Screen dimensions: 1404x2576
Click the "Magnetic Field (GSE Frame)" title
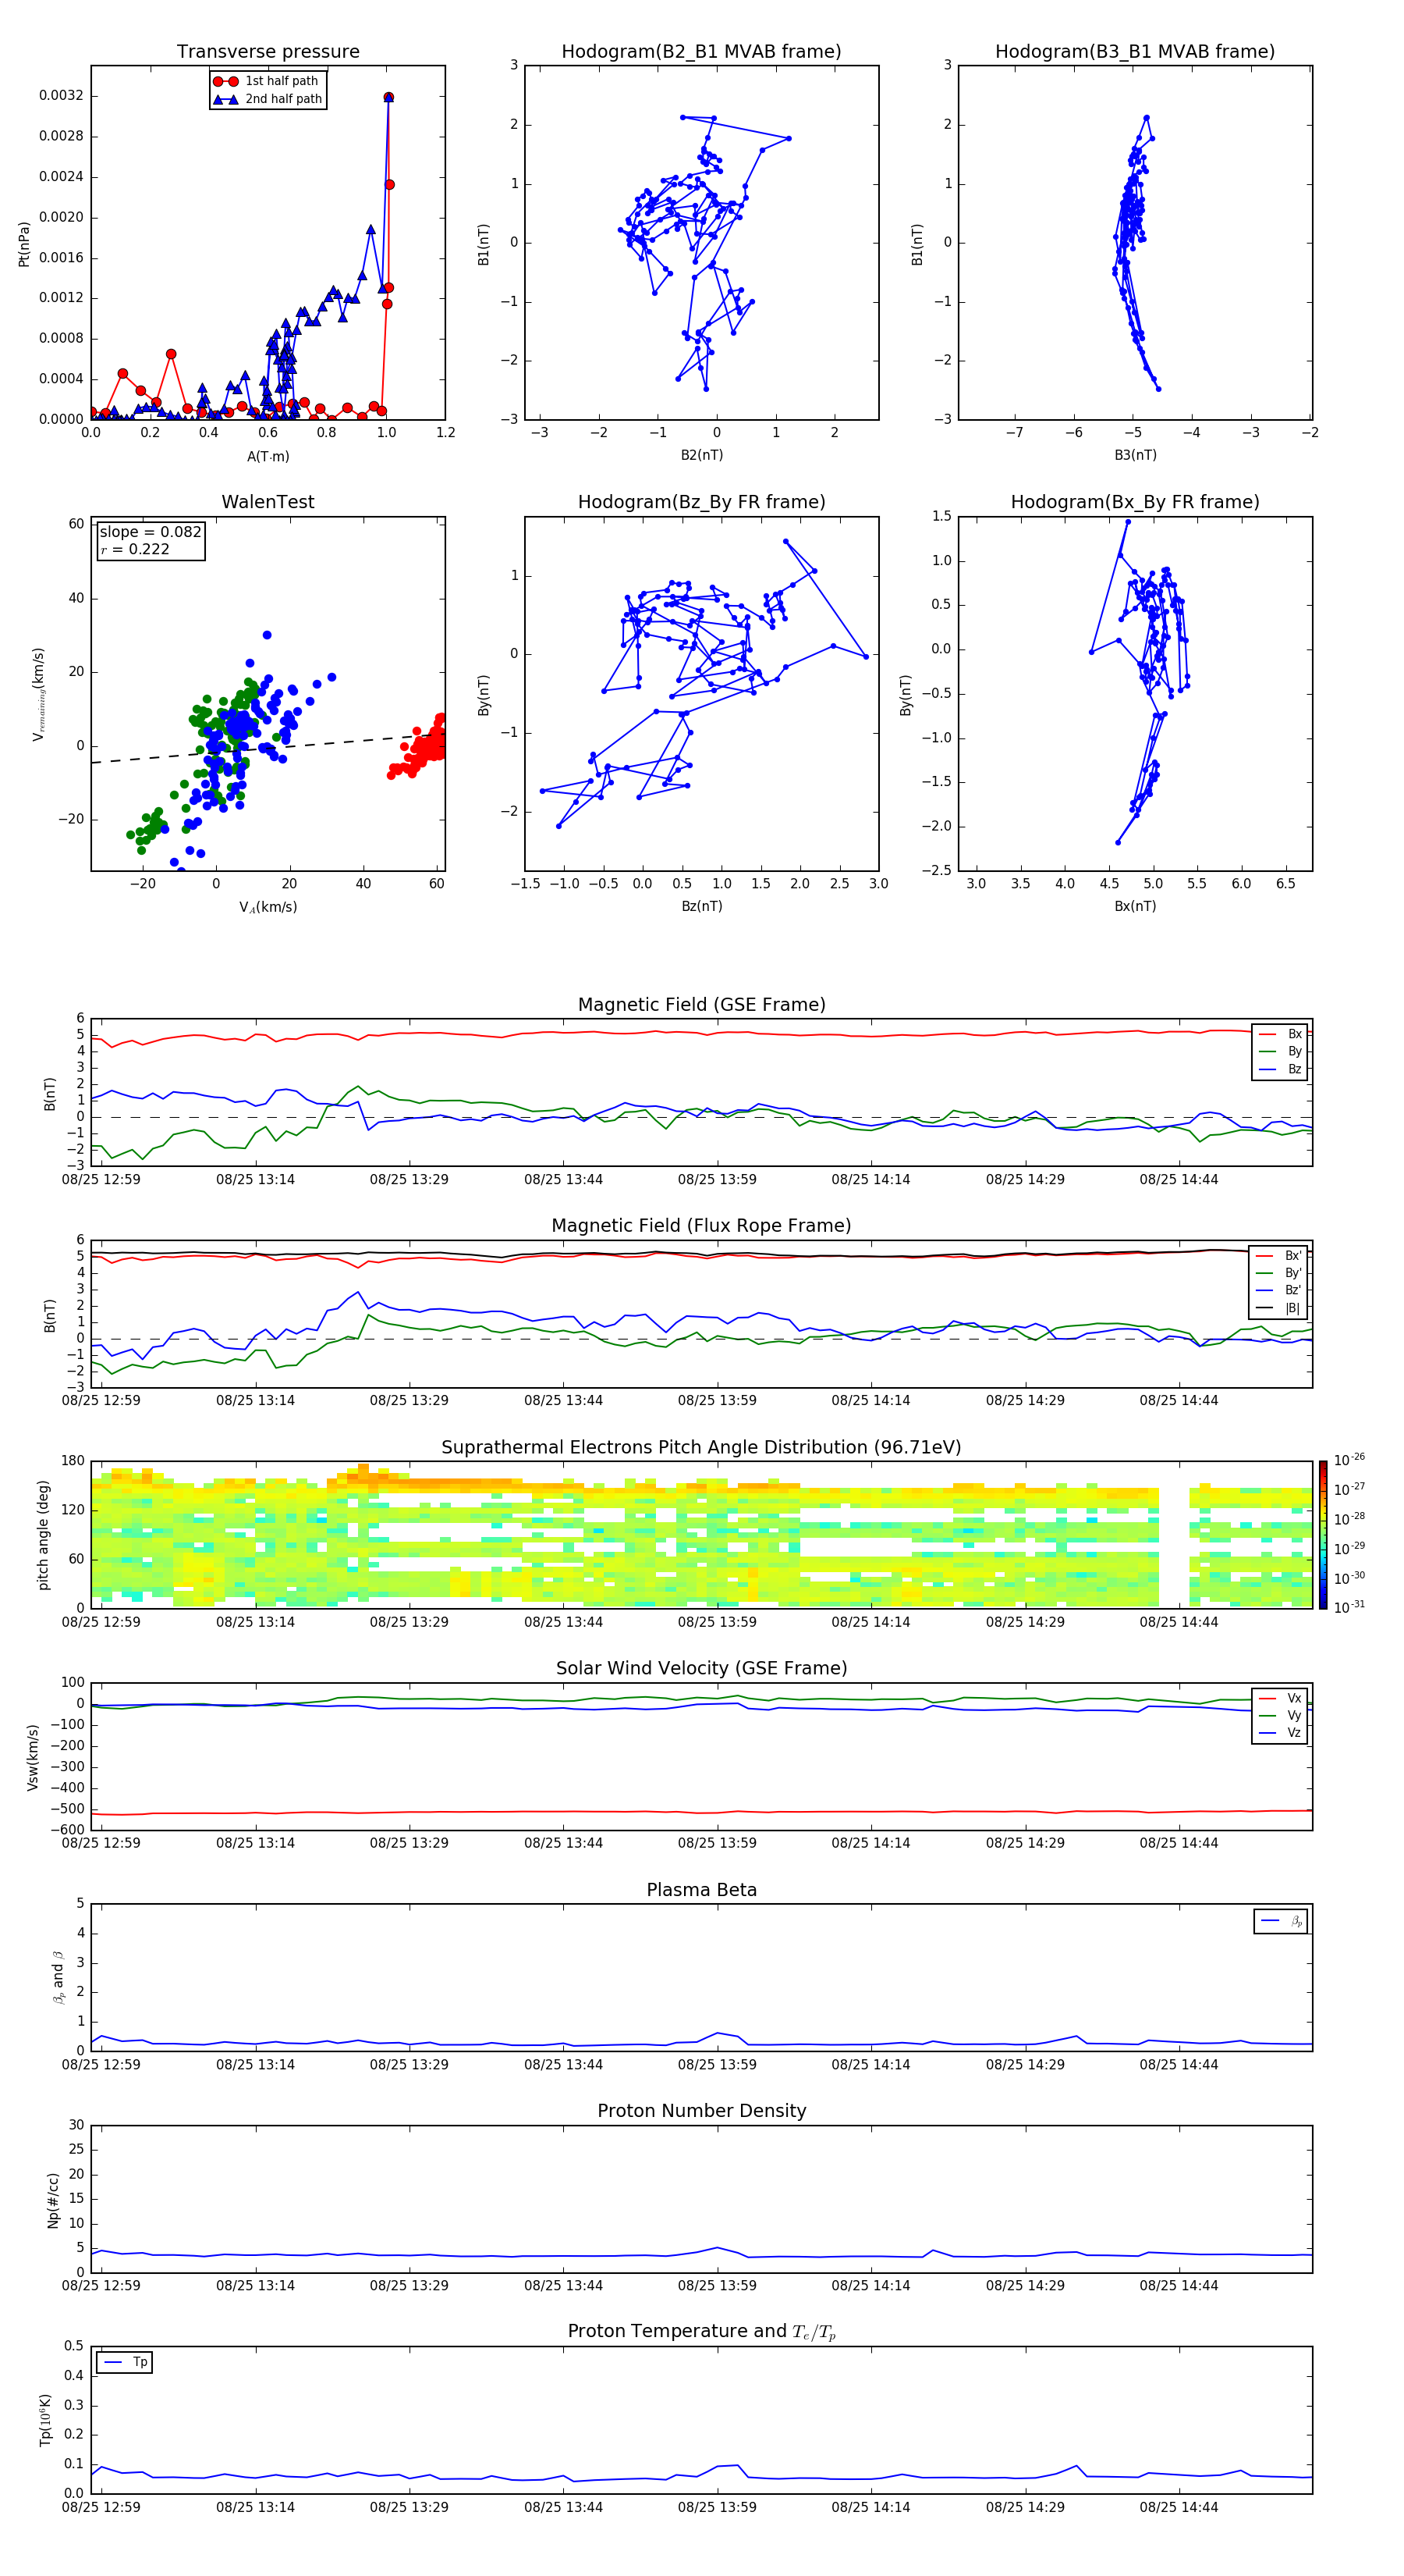point(701,1005)
